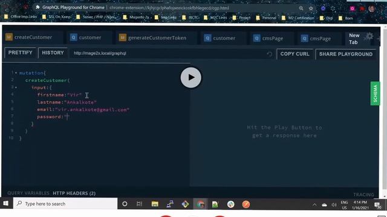Open Task View on the taskbar
This screenshot has height=217, width=387.
pos(140,204)
